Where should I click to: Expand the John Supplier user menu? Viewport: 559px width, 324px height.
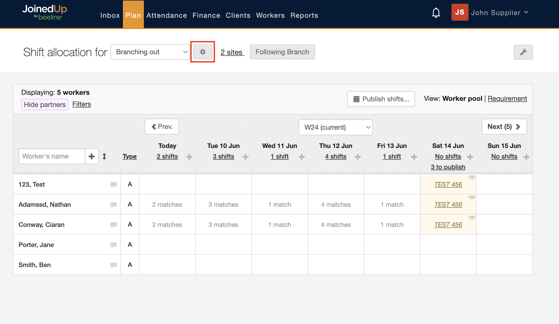point(499,13)
